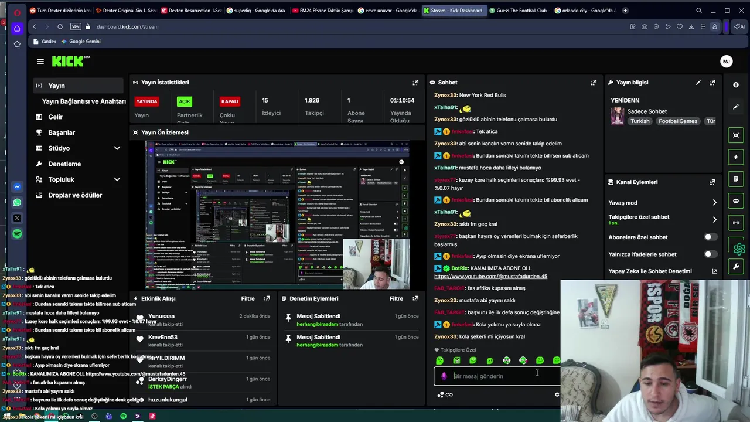Reload the page

coord(60,26)
